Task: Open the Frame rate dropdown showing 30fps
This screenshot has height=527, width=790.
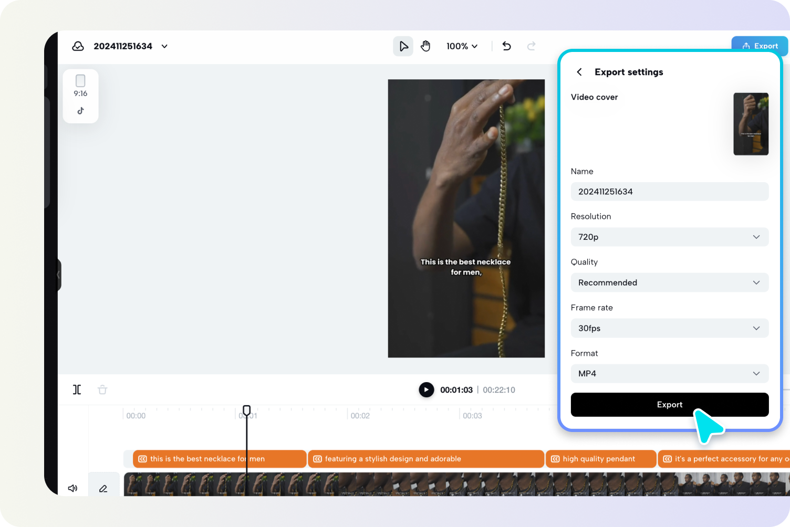Action: point(670,328)
